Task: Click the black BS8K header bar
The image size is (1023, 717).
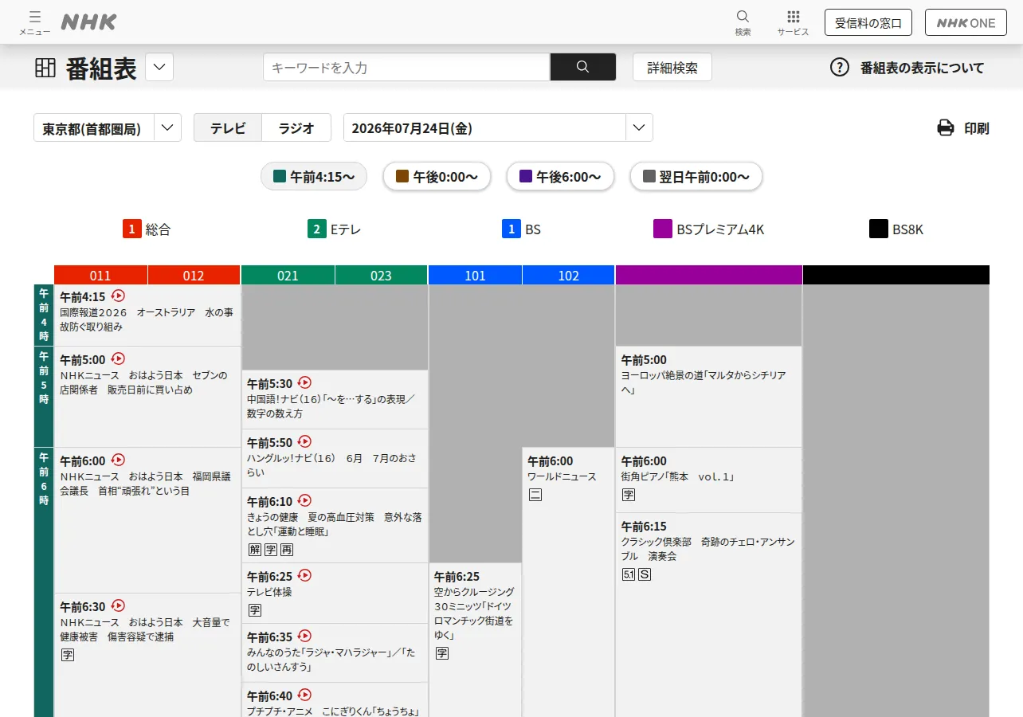Action: pyautogui.click(x=896, y=275)
